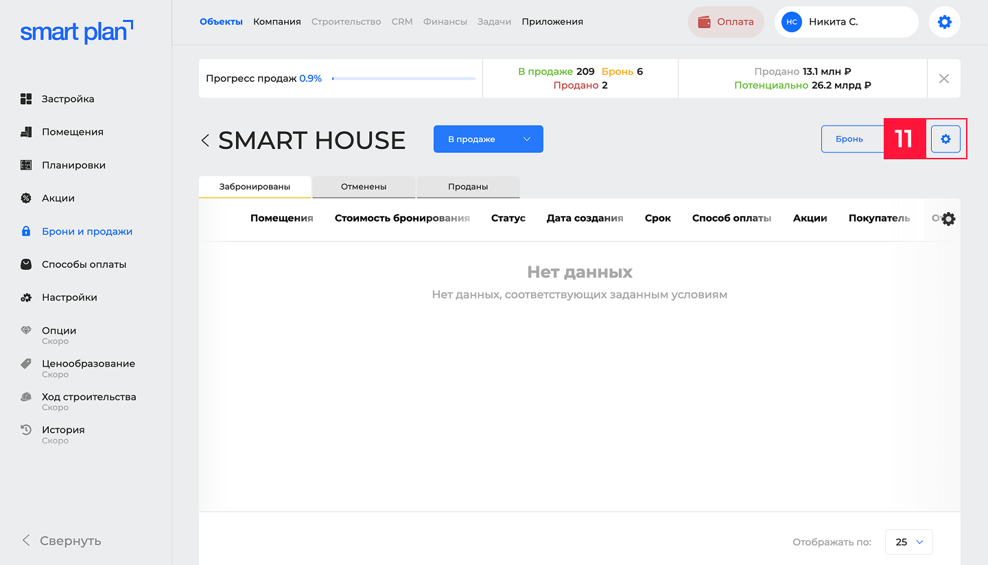
Task: Switch to the Проданы tab
Action: (x=468, y=187)
